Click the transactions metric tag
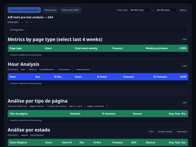This screenshot has height=147, width=196. (x=83, y=69)
